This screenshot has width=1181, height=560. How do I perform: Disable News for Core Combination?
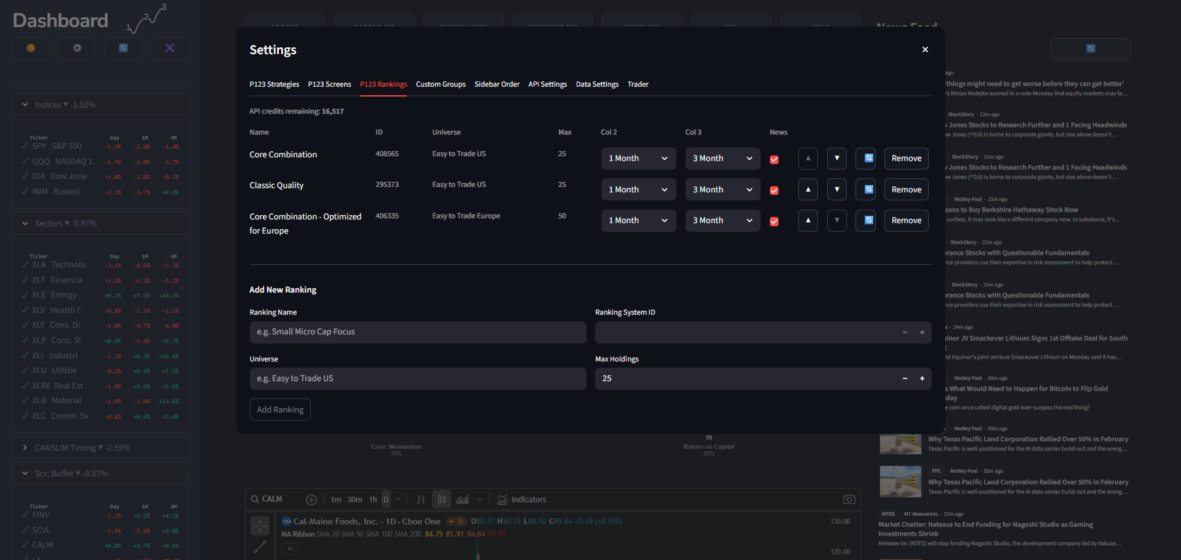point(774,160)
